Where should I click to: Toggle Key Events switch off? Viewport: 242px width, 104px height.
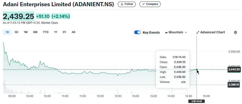(x=137, y=32)
